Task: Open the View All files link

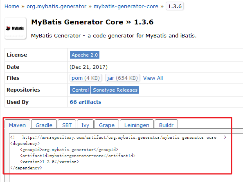Action: tap(153, 78)
